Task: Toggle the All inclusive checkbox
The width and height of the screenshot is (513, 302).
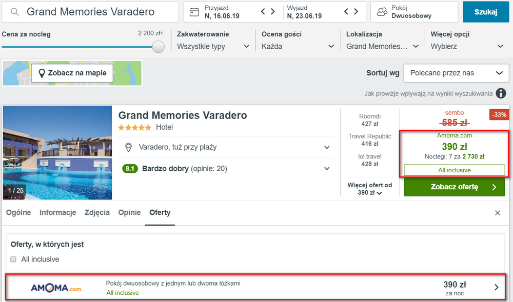Action: 14,259
